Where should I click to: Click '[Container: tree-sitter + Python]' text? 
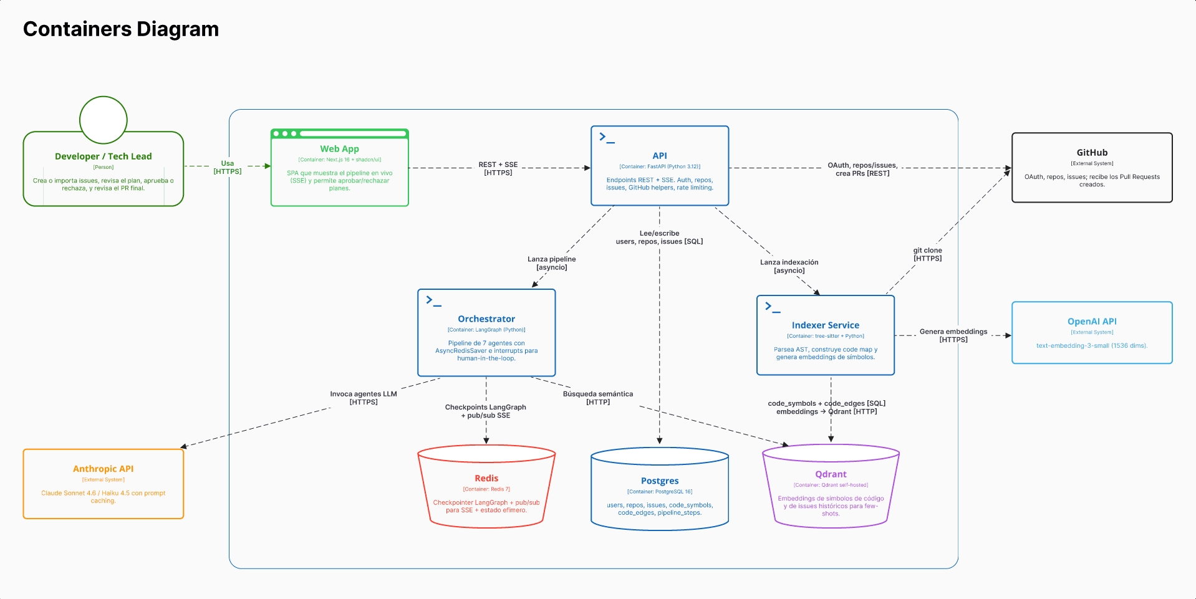click(x=826, y=336)
